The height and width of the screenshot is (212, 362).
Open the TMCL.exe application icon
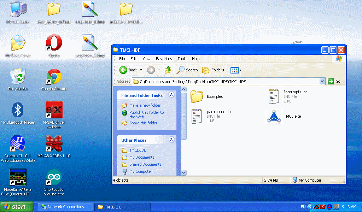(x=274, y=117)
